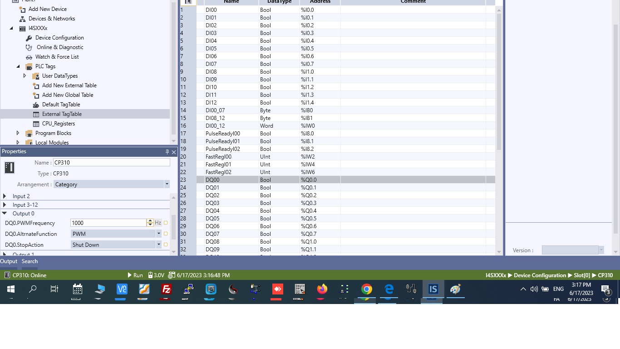Image resolution: width=620 pixels, height=349 pixels.
Task: Click the Default TagTable icon
Action: point(36,105)
